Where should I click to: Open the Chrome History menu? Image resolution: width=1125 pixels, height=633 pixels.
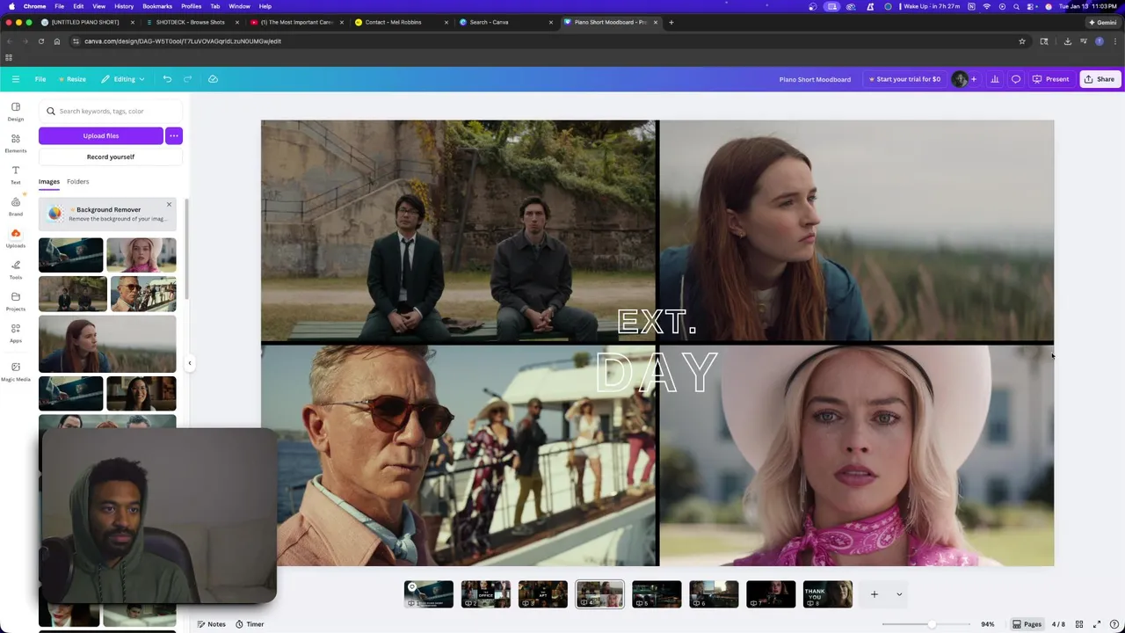[x=124, y=6]
